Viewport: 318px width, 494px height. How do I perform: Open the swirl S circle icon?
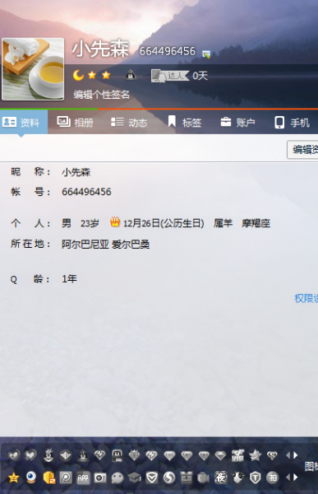point(169,478)
